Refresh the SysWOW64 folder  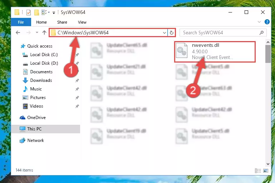(172, 33)
